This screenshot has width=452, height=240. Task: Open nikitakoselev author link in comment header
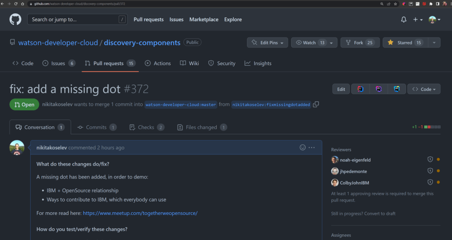point(51,148)
